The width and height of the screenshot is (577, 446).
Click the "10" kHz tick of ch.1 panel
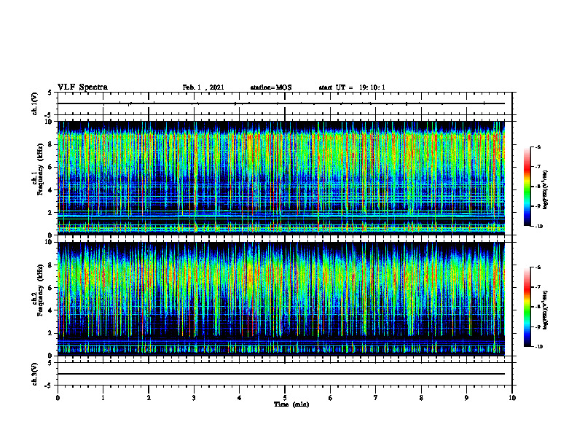click(50, 122)
